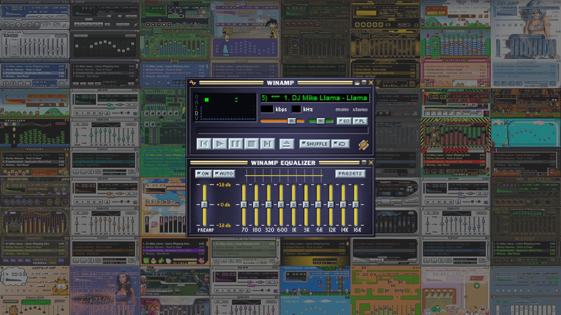The image size is (561, 315).
Task: Open files with the Eject button
Action: click(287, 144)
